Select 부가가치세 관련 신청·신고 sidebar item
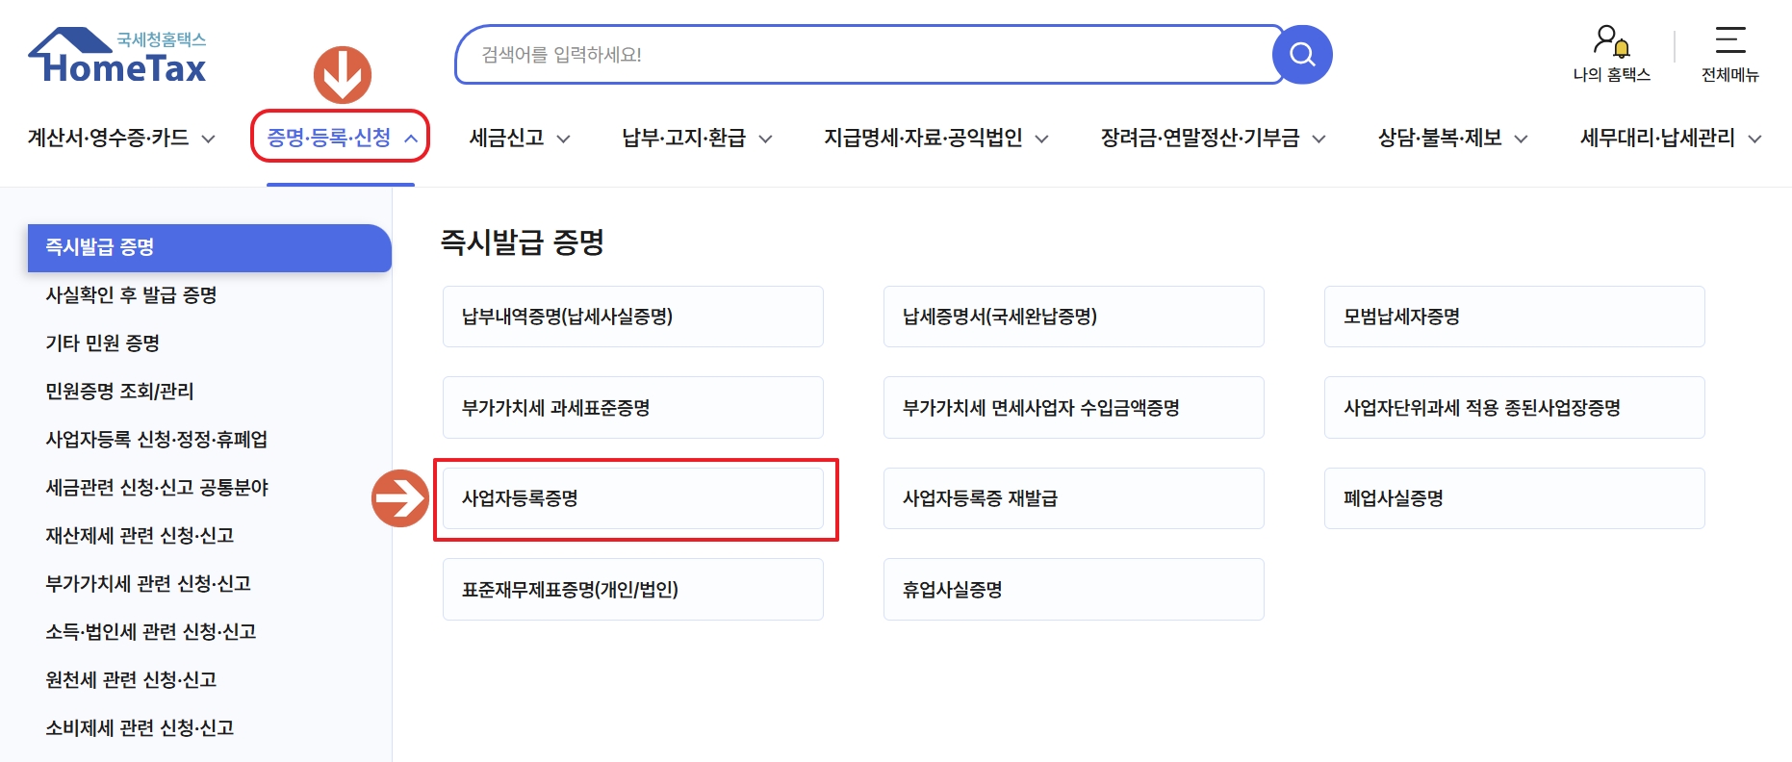 [x=148, y=584]
